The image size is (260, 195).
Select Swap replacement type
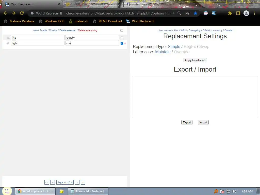204,47
